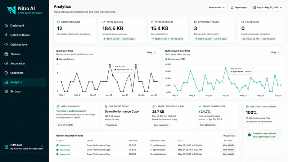Toggle the Successful runs legend dot
288x162 pixels.
pyautogui.click(x=57, y=59)
